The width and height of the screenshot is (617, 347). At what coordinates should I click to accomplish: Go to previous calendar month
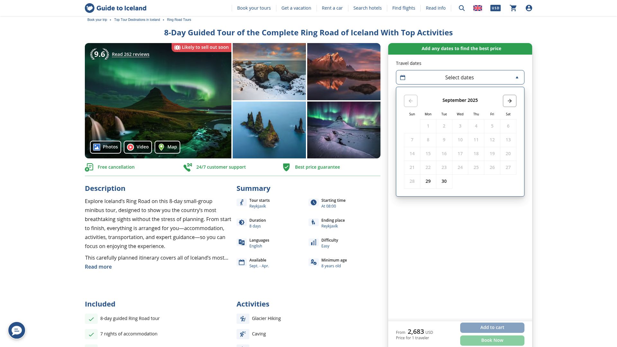pyautogui.click(x=411, y=101)
